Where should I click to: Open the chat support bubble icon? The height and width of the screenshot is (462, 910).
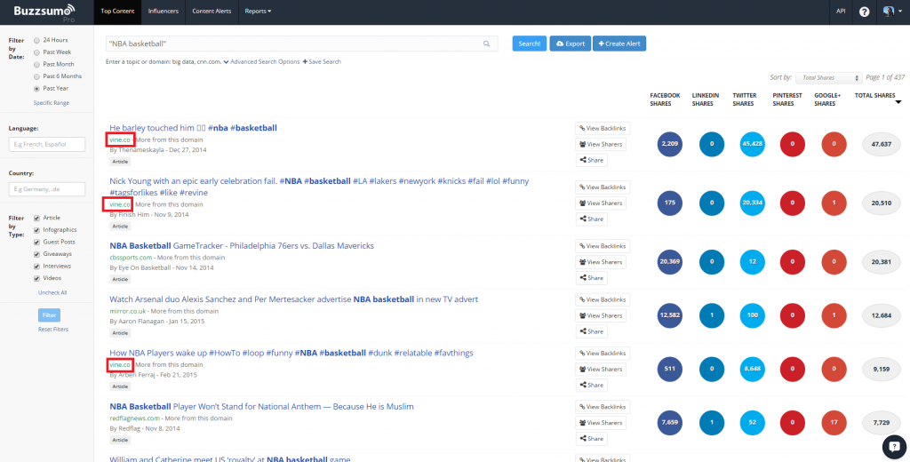click(x=894, y=446)
